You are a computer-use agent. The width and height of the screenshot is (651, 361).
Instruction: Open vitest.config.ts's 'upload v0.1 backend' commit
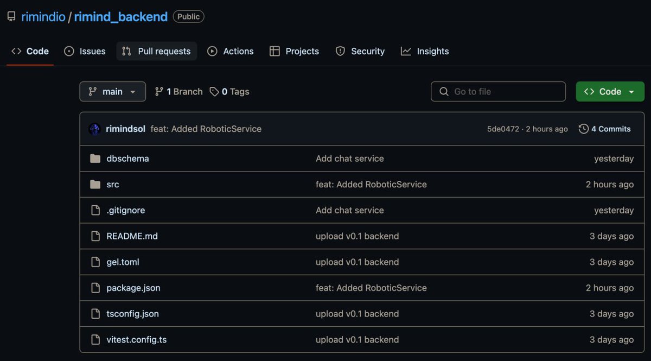pyautogui.click(x=358, y=340)
